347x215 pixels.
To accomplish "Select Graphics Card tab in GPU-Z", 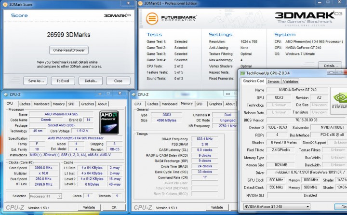I will (254, 81).
